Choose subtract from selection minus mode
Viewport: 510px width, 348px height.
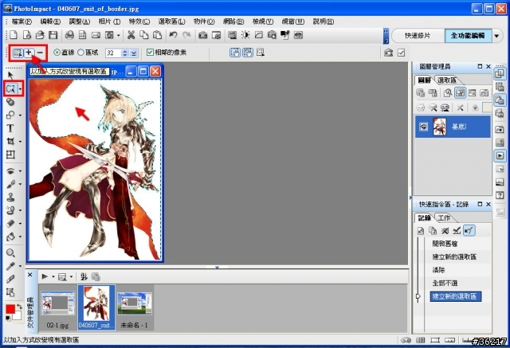click(40, 53)
